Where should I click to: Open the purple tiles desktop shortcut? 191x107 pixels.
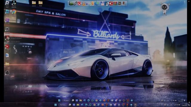click(x=7, y=20)
